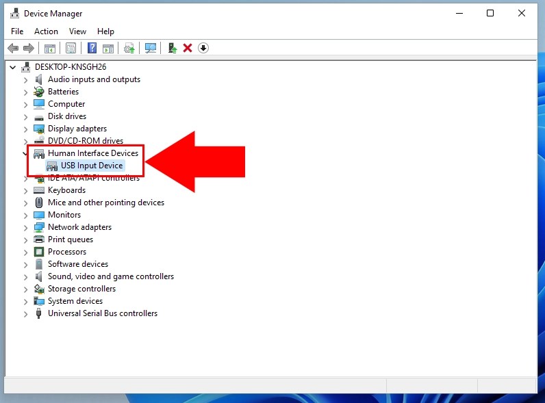545x403 pixels.
Task: Click the Network adapters category icon
Action: (39, 227)
